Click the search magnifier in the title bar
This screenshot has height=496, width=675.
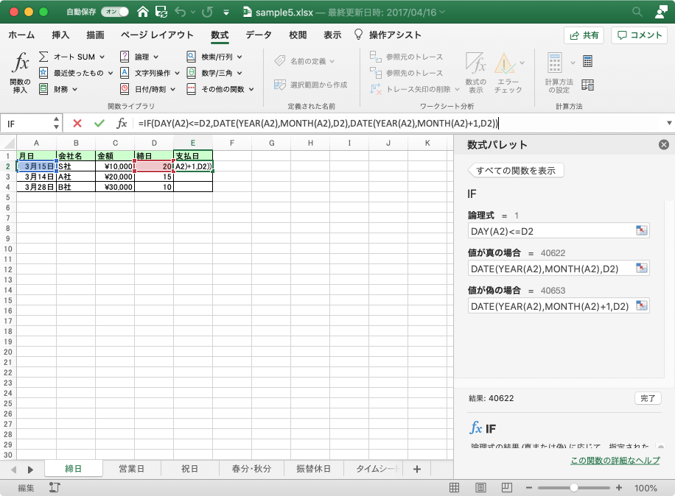tap(637, 12)
